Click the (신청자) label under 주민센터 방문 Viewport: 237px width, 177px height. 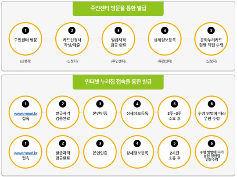point(25,61)
